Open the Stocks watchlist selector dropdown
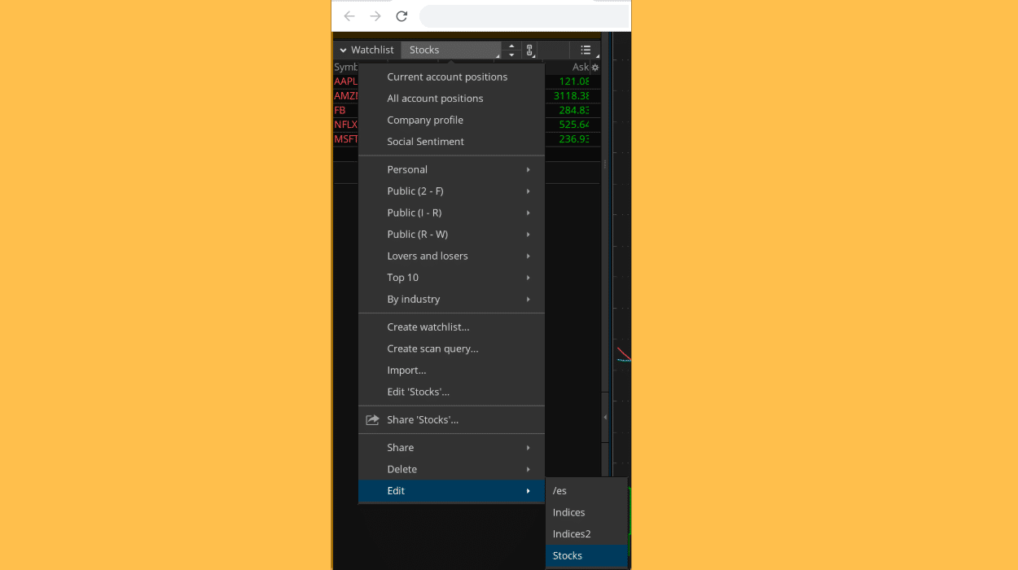 [451, 50]
